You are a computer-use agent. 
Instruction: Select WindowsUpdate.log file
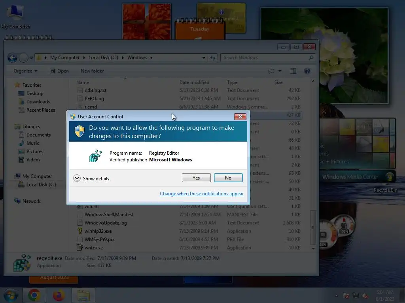(106, 223)
